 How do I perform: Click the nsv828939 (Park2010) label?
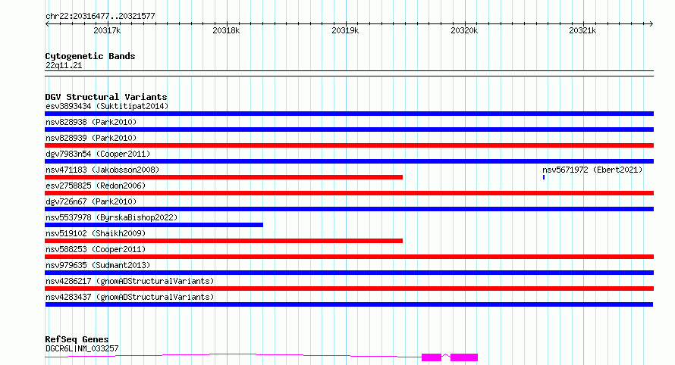tap(91, 138)
